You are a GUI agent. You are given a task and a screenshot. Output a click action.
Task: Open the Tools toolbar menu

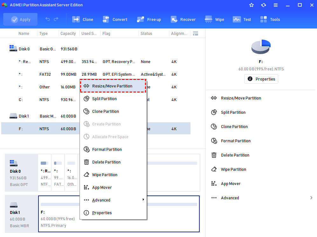click(x=270, y=19)
